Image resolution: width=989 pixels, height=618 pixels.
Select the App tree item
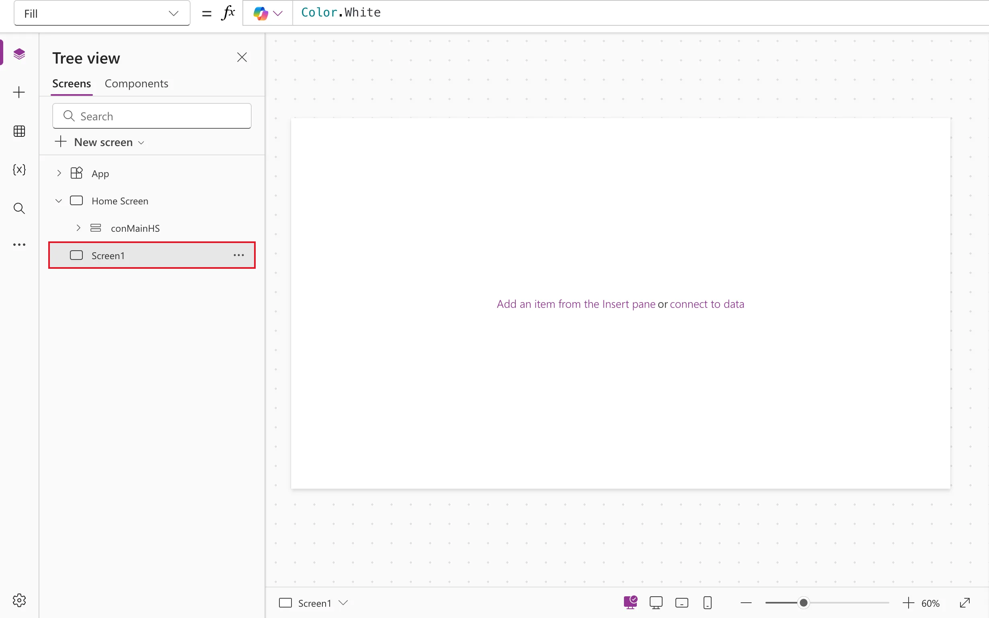pyautogui.click(x=152, y=173)
